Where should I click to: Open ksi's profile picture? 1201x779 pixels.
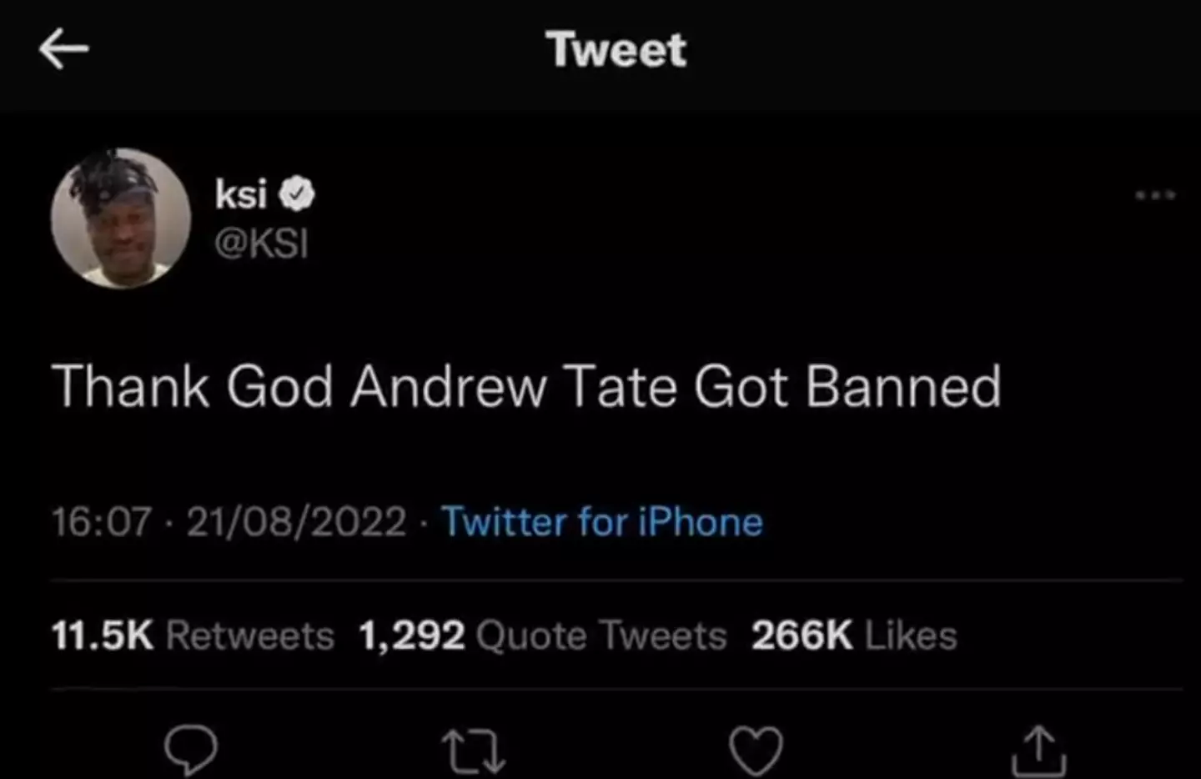121,219
